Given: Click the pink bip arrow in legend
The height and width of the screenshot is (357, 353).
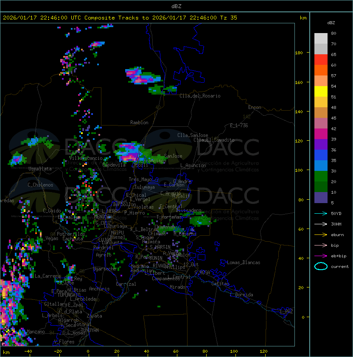Looking at the screenshot, I should pos(321,245).
